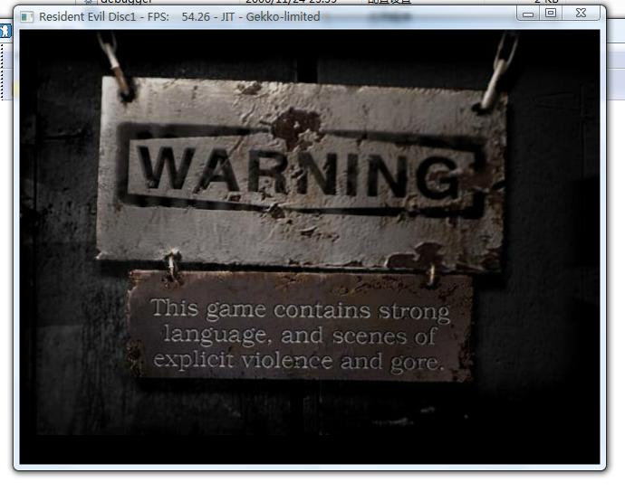Click the left hook ring between signs
Viewport: 625px width, 492px height.
[171, 265]
